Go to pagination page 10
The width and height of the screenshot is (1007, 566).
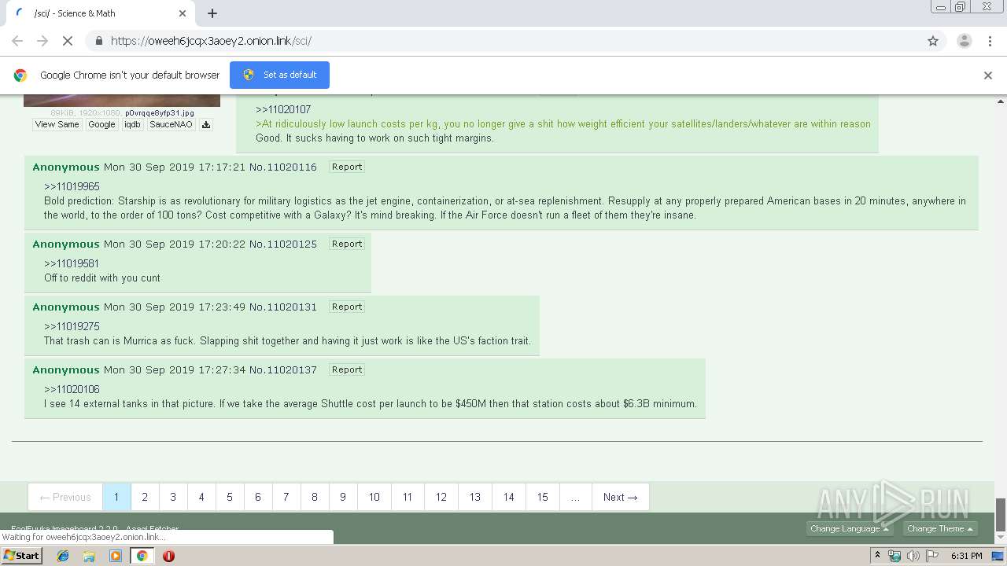(374, 497)
